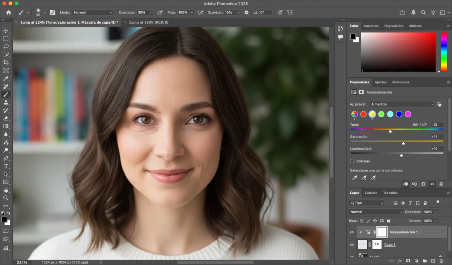Select the Eyedropper tool in the toolbar
The image size is (452, 265).
pyautogui.click(x=6, y=78)
